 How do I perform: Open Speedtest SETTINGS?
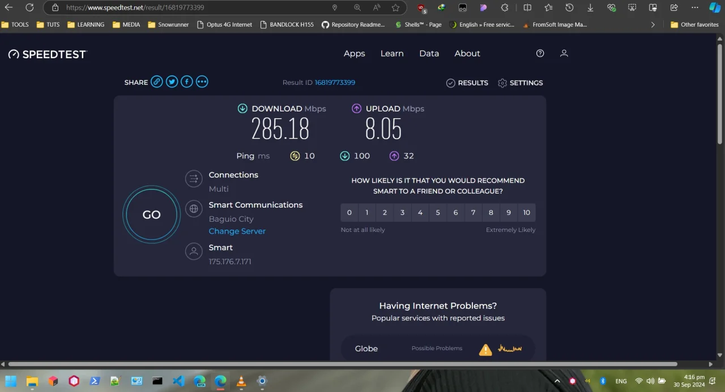click(520, 83)
